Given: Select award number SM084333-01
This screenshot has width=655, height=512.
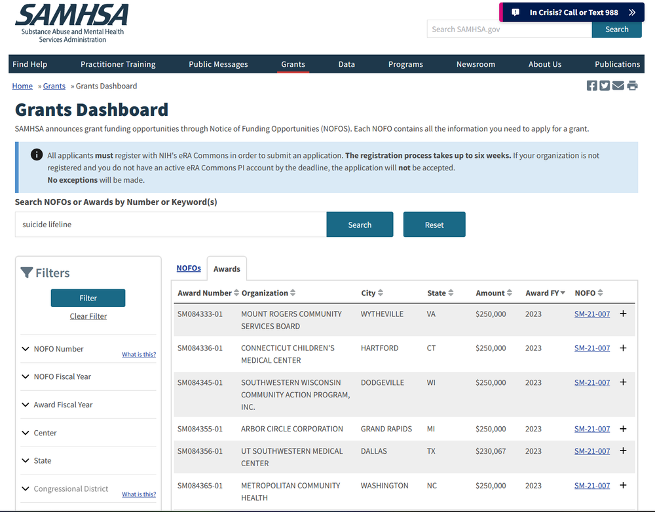Looking at the screenshot, I should click(x=200, y=314).
